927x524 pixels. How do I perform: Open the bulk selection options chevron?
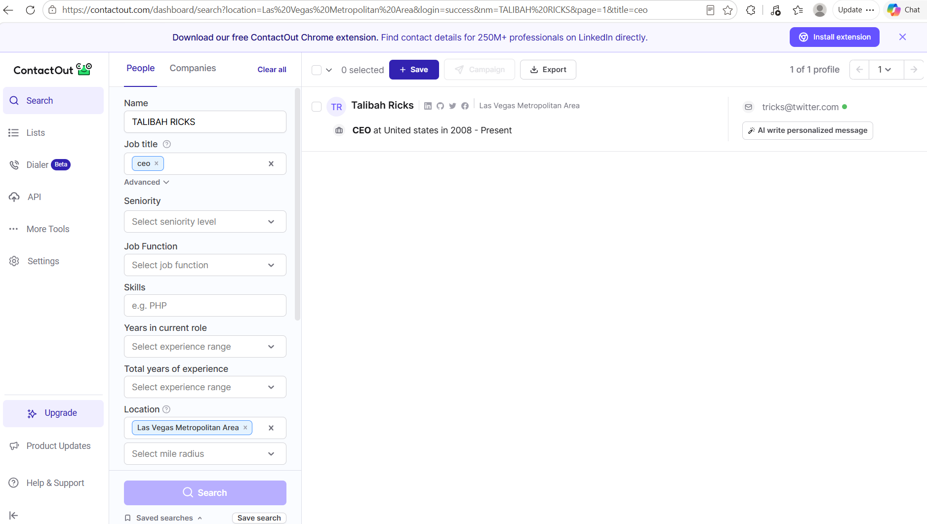point(329,70)
